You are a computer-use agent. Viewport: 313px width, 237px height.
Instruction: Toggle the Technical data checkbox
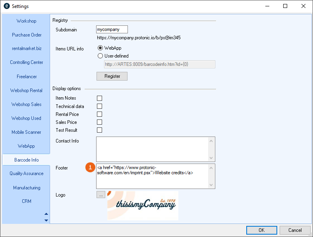(x=100, y=106)
